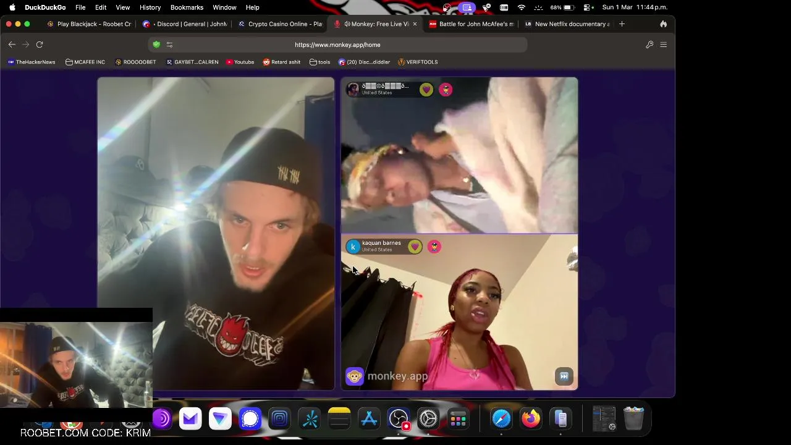
Task: Expand the tools bookmark folder
Action: (x=319, y=62)
